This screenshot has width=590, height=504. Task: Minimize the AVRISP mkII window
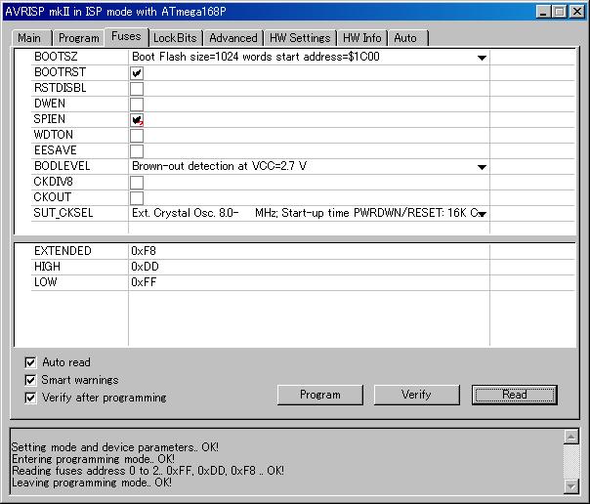point(542,12)
